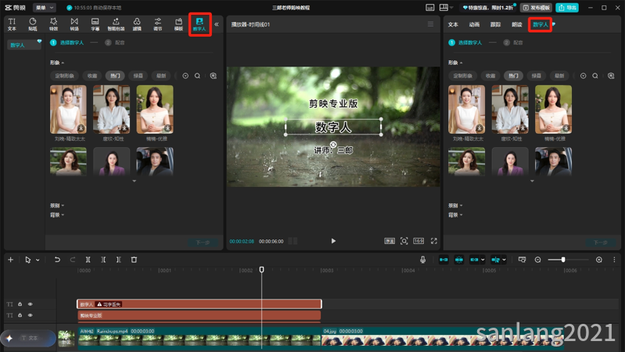Open the 转场 transitions library
This screenshot has height=352, width=625.
pos(74,24)
